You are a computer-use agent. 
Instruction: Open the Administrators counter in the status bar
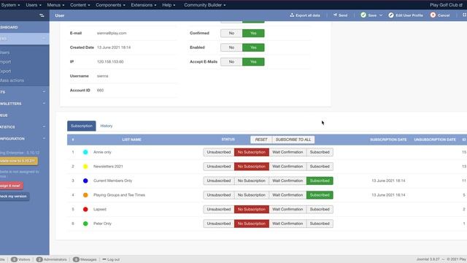coord(52,259)
